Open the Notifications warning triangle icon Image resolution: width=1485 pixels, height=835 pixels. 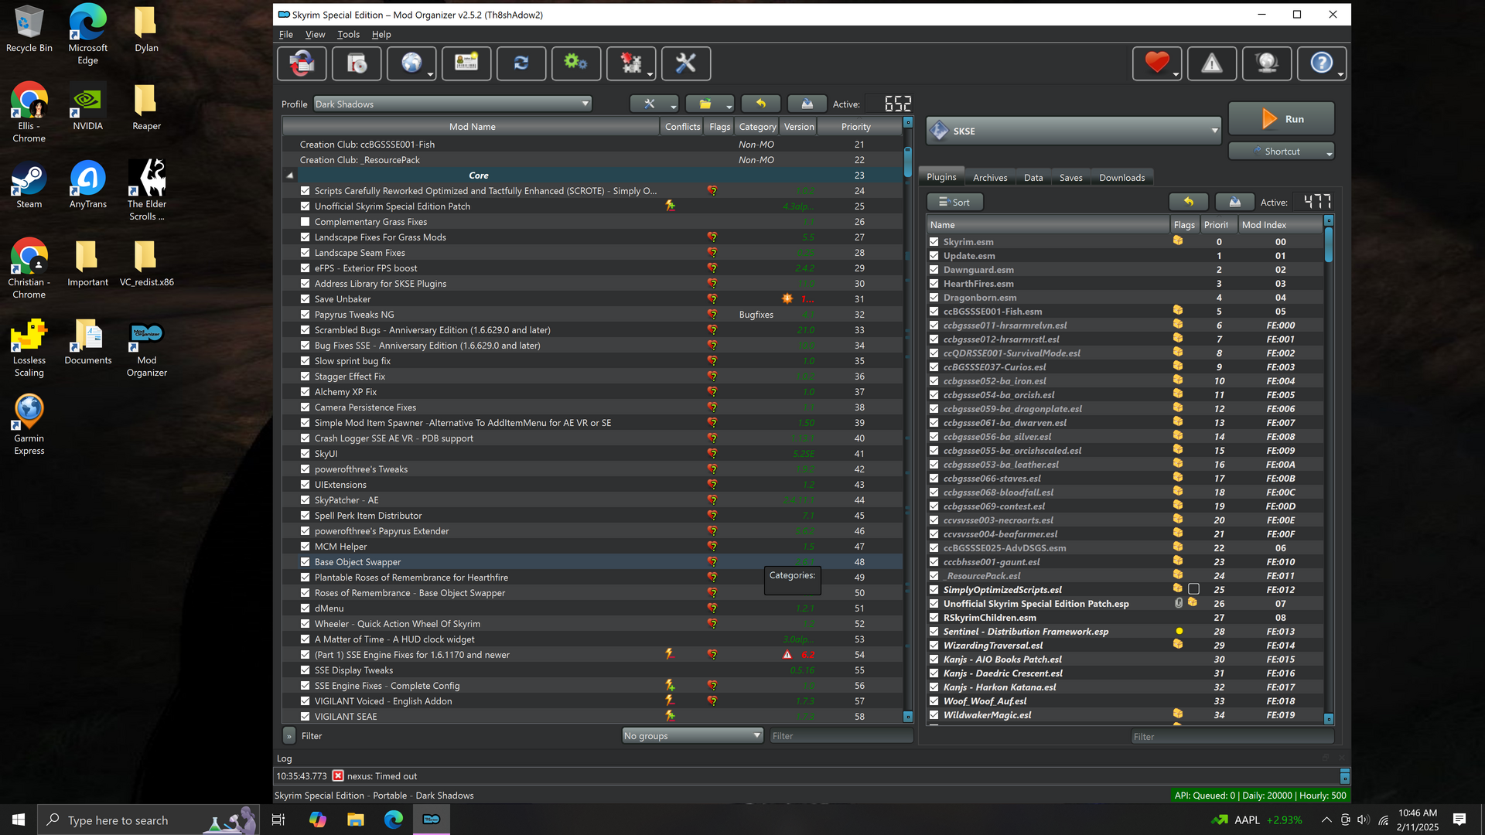pyautogui.click(x=1212, y=63)
